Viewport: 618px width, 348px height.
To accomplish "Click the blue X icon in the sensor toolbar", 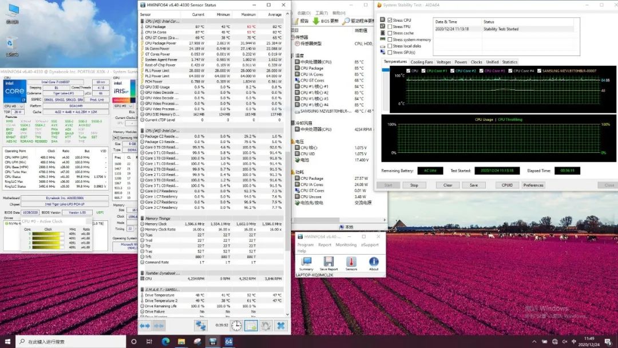I will tap(280, 326).
